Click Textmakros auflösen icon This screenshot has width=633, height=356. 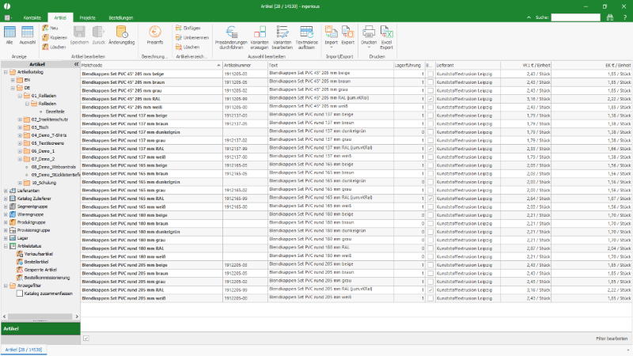click(307, 37)
